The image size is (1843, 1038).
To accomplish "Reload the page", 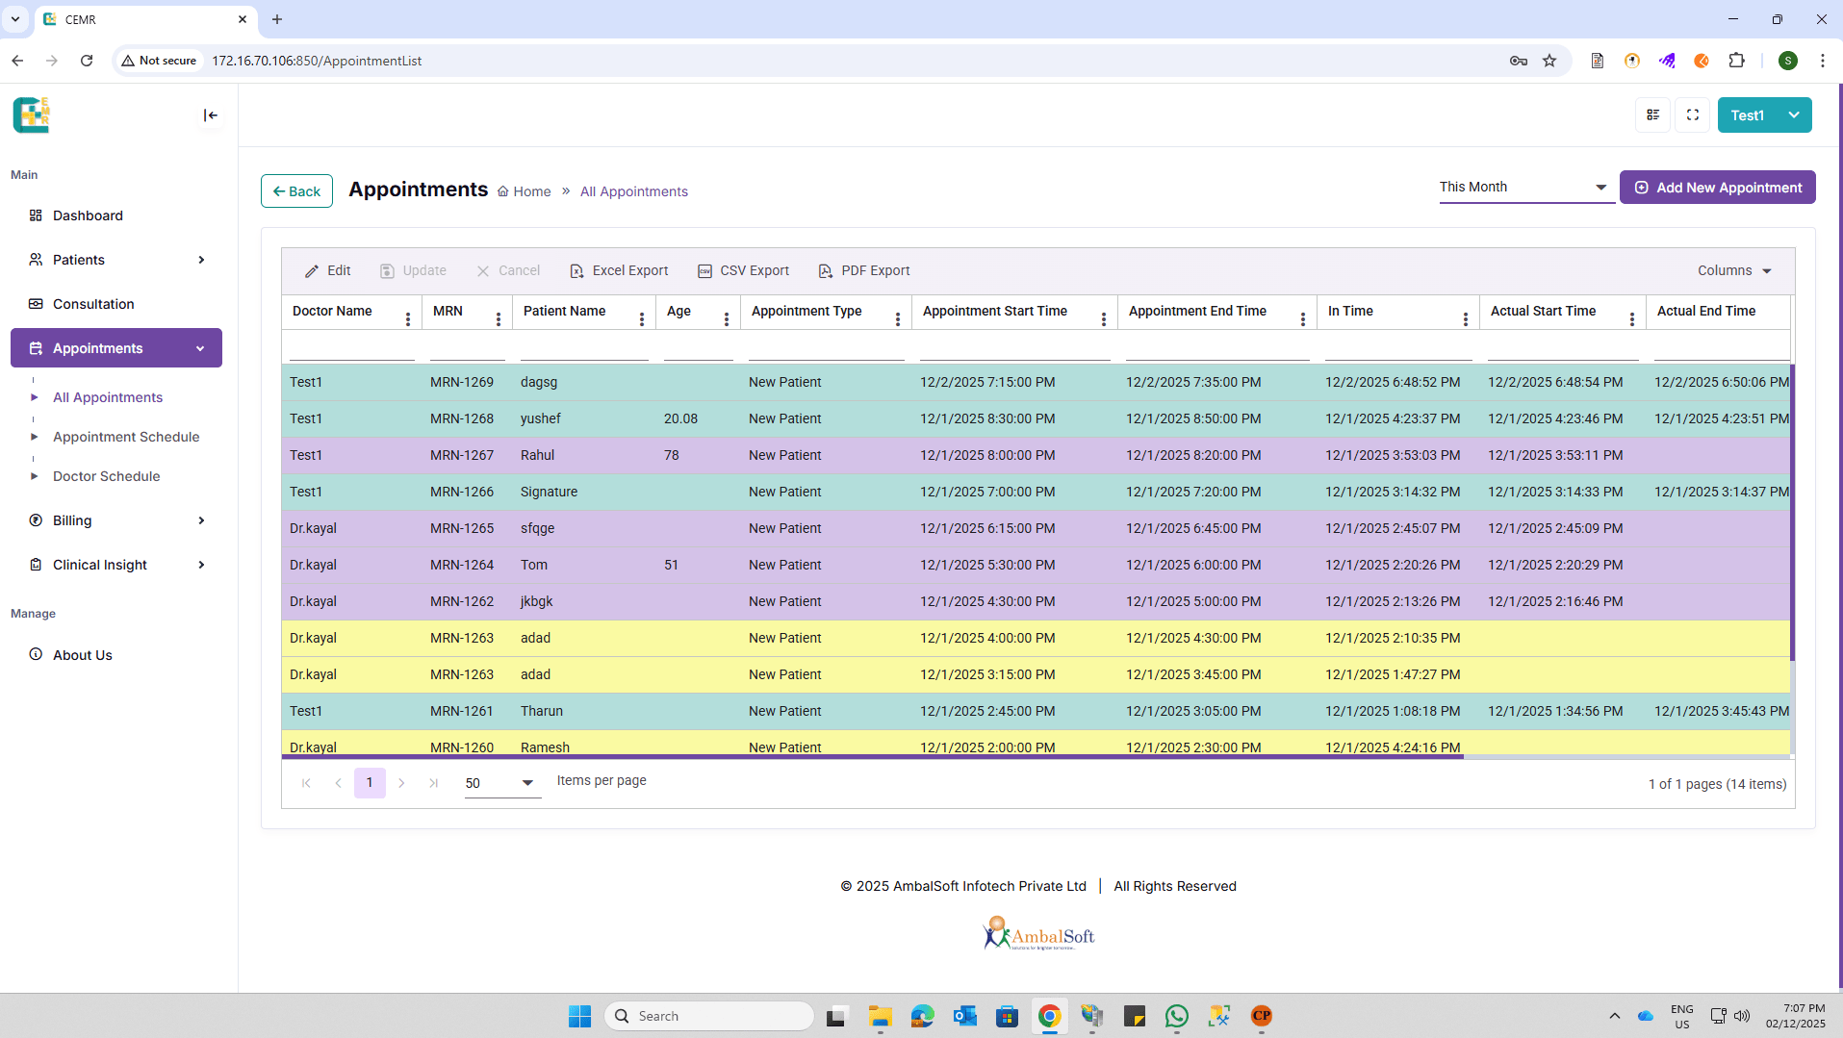I will [x=87, y=61].
